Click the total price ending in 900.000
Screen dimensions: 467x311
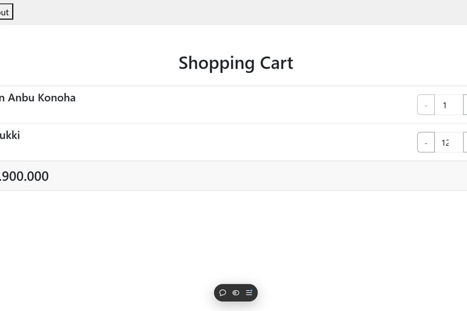pos(24,176)
